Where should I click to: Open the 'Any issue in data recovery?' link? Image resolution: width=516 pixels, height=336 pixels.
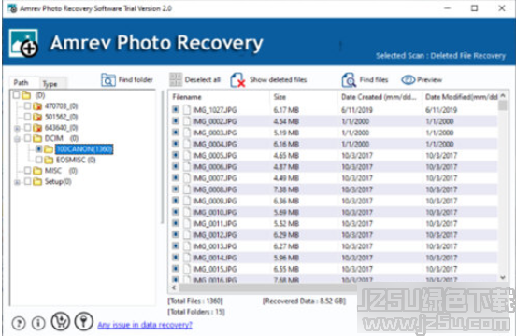click(x=145, y=325)
